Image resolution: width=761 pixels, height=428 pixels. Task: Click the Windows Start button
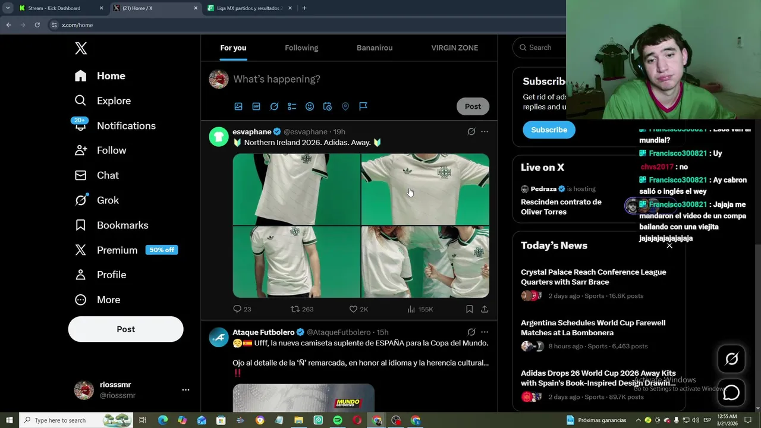pyautogui.click(x=9, y=420)
